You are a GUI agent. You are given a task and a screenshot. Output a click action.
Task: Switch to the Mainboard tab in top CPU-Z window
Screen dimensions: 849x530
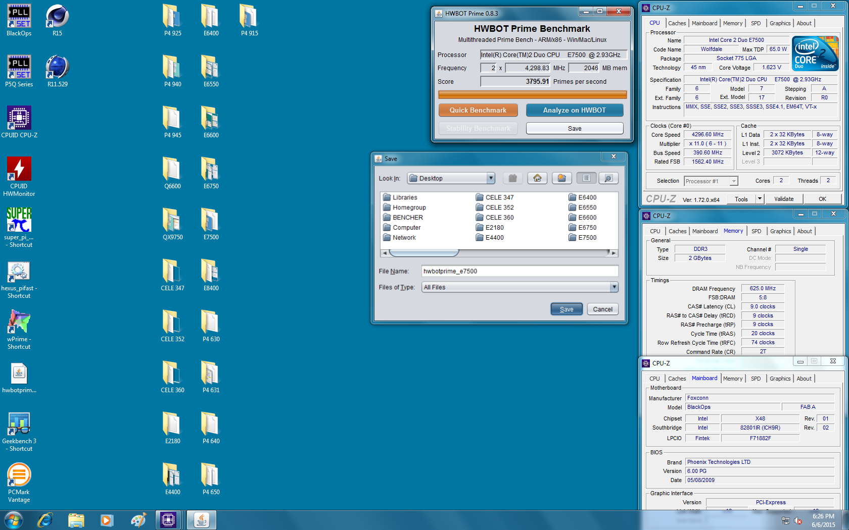click(x=704, y=23)
